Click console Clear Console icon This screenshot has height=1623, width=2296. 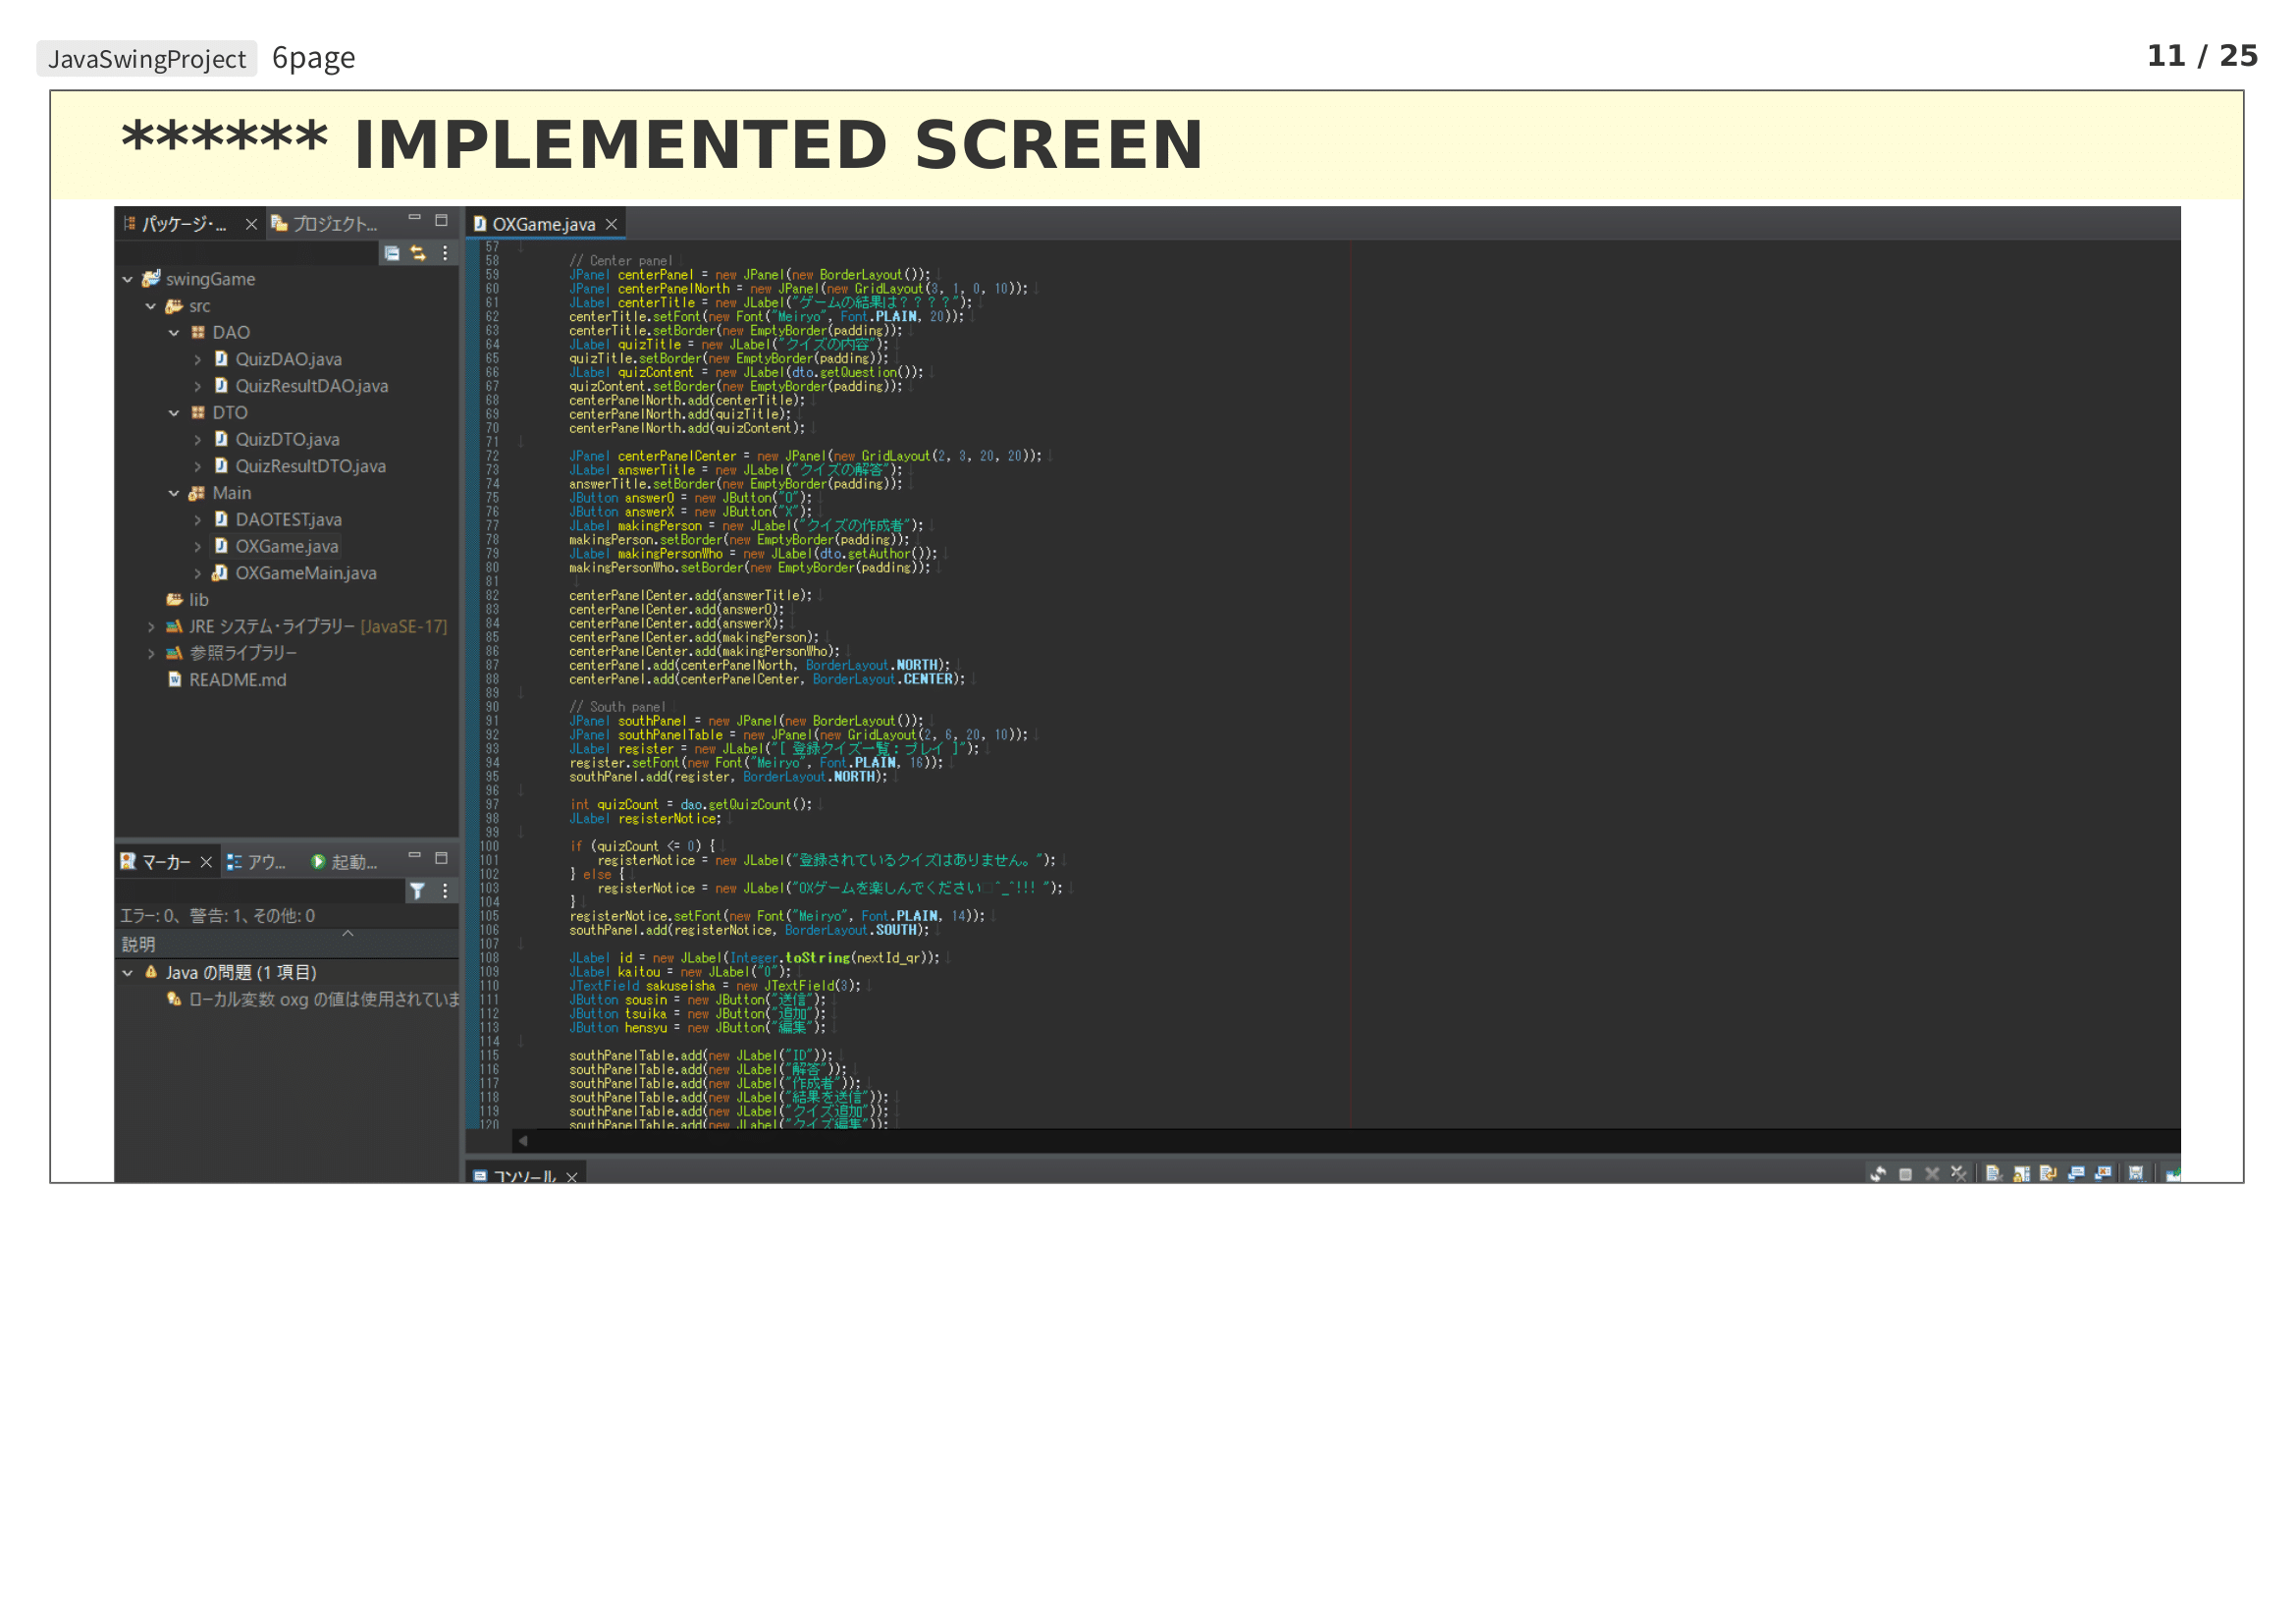point(1993,1174)
